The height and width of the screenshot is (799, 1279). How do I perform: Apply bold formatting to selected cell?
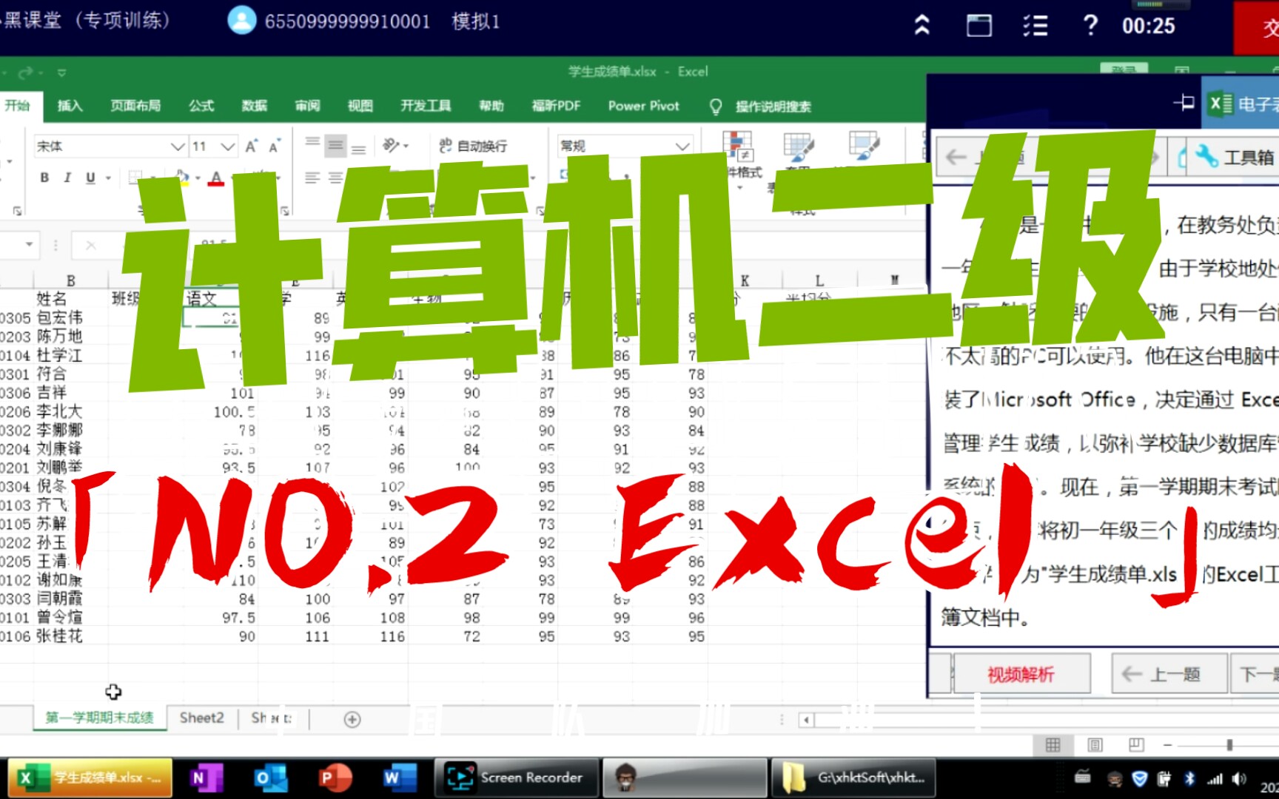(44, 178)
